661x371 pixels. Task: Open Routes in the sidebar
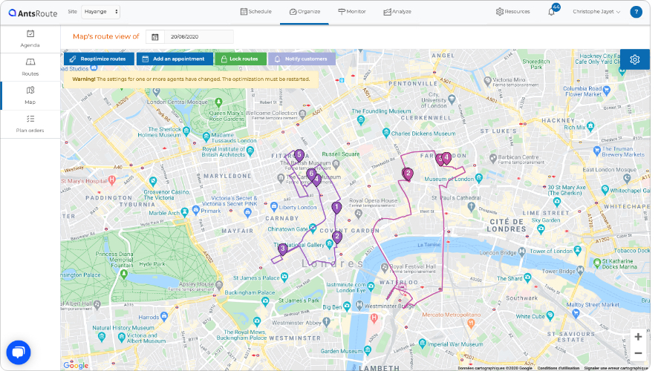30,67
